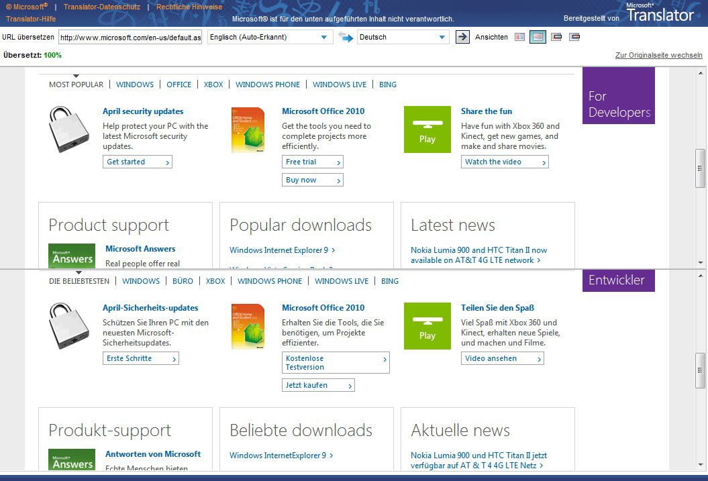Click the Video ansehen button
The image size is (708, 481).
503,358
